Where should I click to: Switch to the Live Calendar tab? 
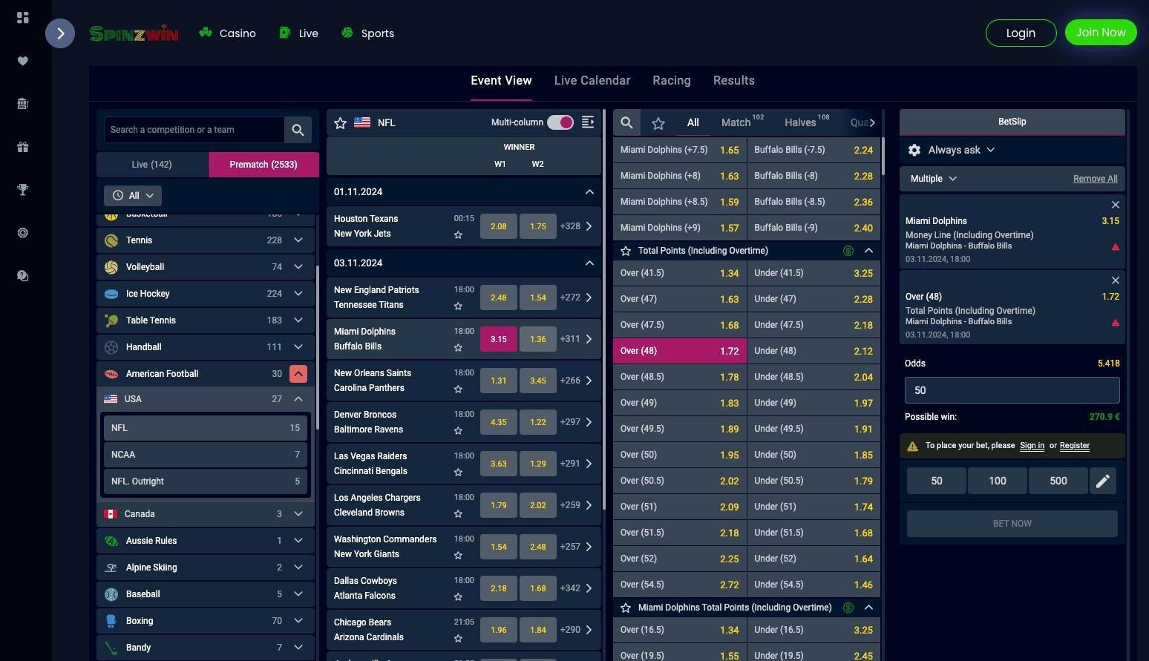(x=592, y=81)
